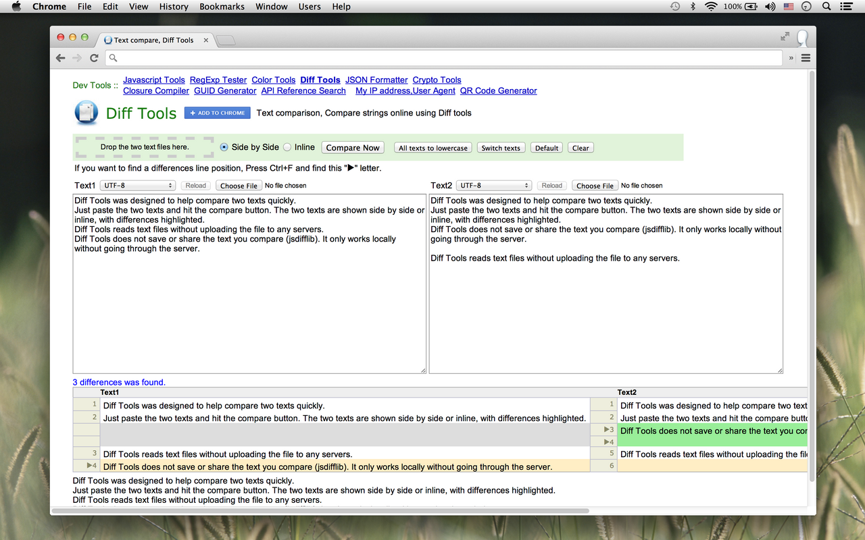Click the Text1 diff column header
This screenshot has height=540, width=865.
point(109,392)
